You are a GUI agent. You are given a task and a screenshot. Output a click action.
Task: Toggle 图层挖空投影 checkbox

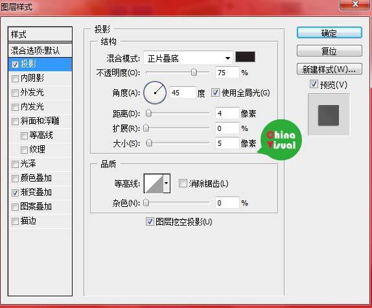click(x=150, y=221)
